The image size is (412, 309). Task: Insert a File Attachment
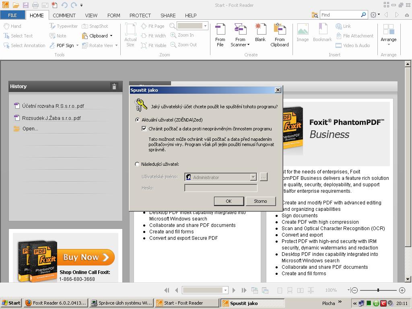coord(355,36)
